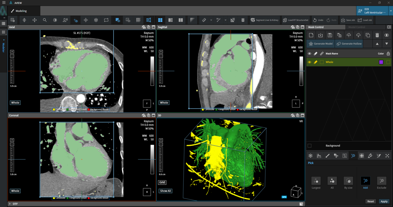This screenshot has height=207, width=393.
Task: Hide the Whole mask using eye icon
Action: pyautogui.click(x=309, y=62)
